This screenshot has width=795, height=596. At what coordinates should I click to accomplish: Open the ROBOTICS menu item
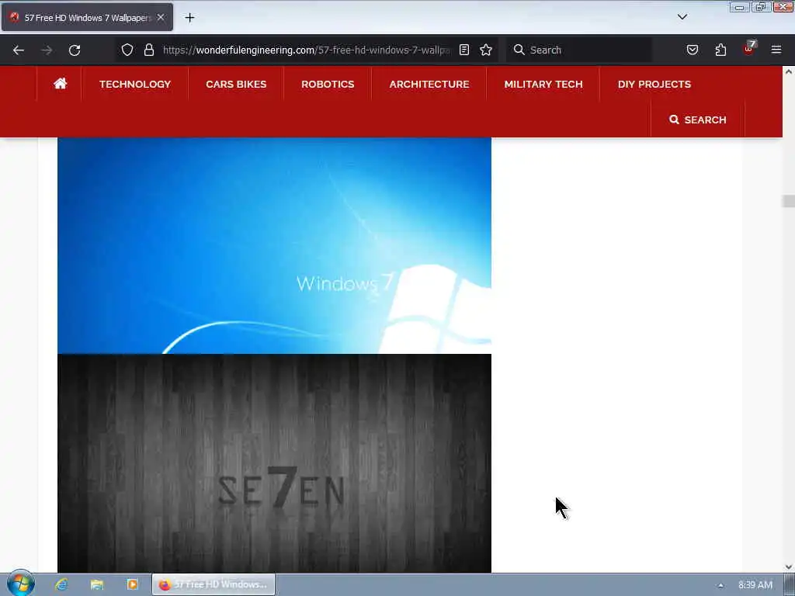328,84
